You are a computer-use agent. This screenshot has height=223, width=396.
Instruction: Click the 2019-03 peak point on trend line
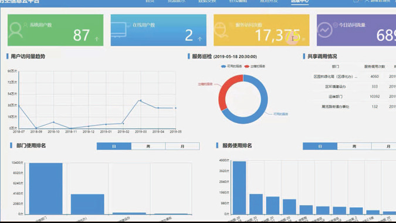point(141,100)
